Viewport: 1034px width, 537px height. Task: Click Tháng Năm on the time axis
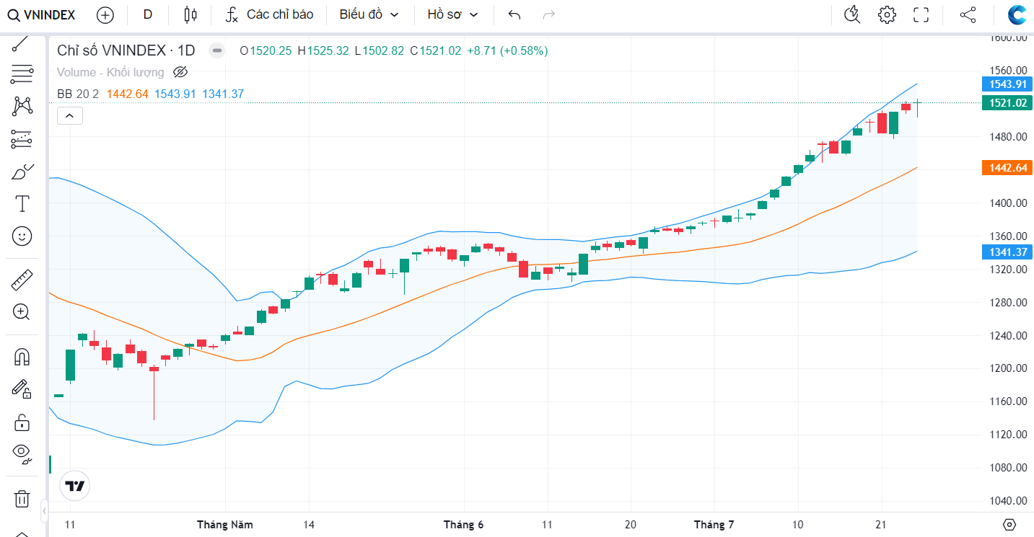(x=225, y=525)
